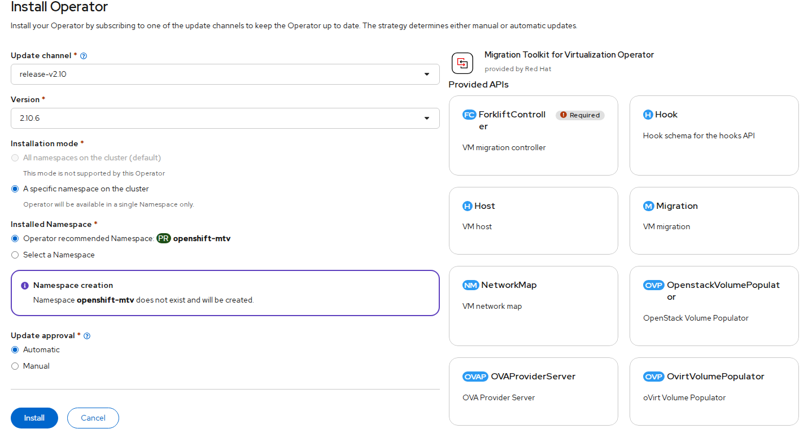Select 'A specific namespace on the cluster'
The image size is (808, 433).
[15, 189]
